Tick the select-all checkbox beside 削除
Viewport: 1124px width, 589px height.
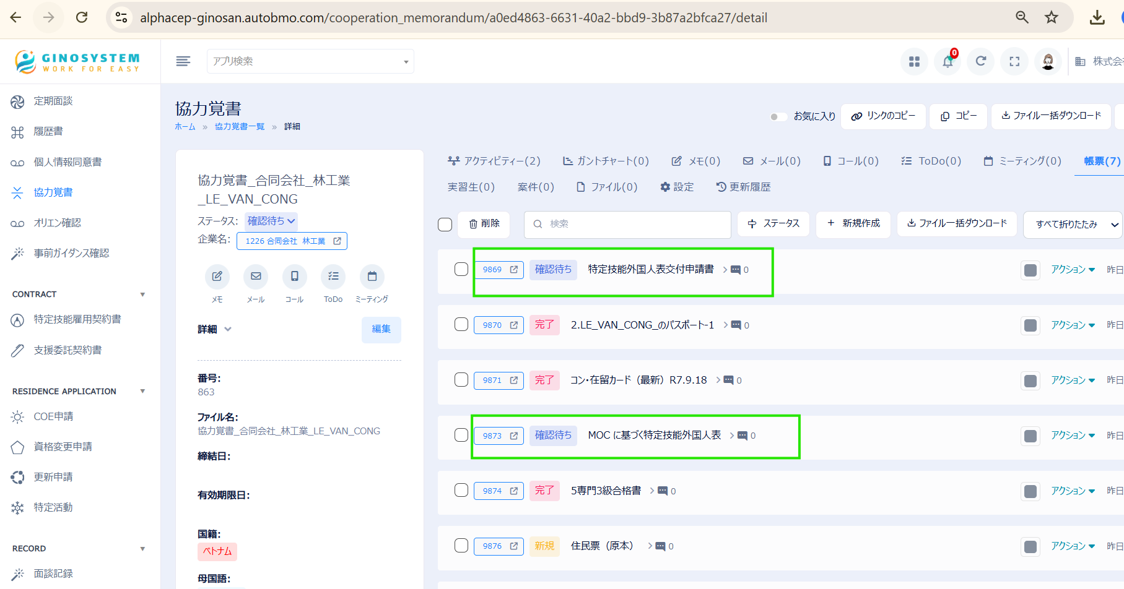coord(445,225)
